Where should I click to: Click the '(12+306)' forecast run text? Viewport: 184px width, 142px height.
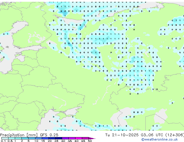tap(175, 135)
